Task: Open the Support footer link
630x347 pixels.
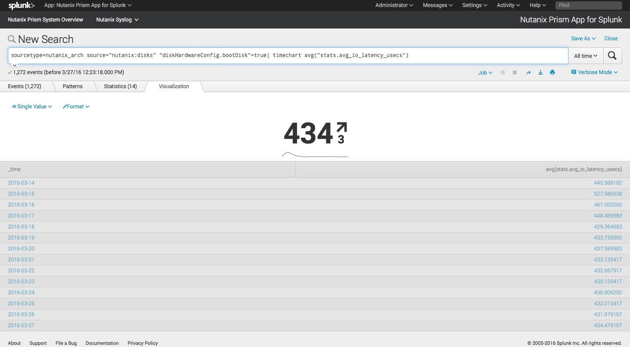Action: (x=38, y=343)
